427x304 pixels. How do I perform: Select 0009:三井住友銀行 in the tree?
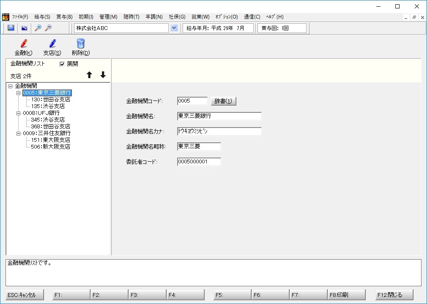coord(47,133)
